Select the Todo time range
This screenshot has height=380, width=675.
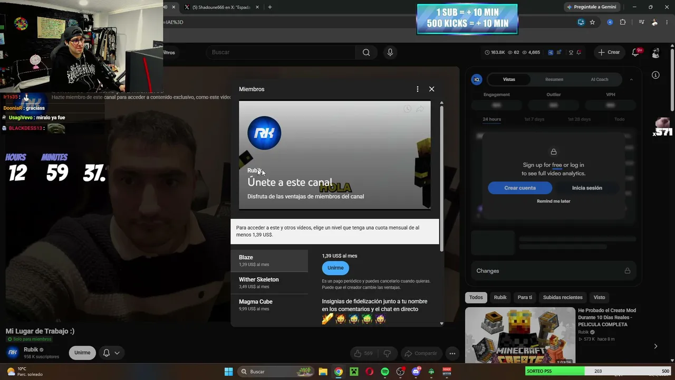620,119
